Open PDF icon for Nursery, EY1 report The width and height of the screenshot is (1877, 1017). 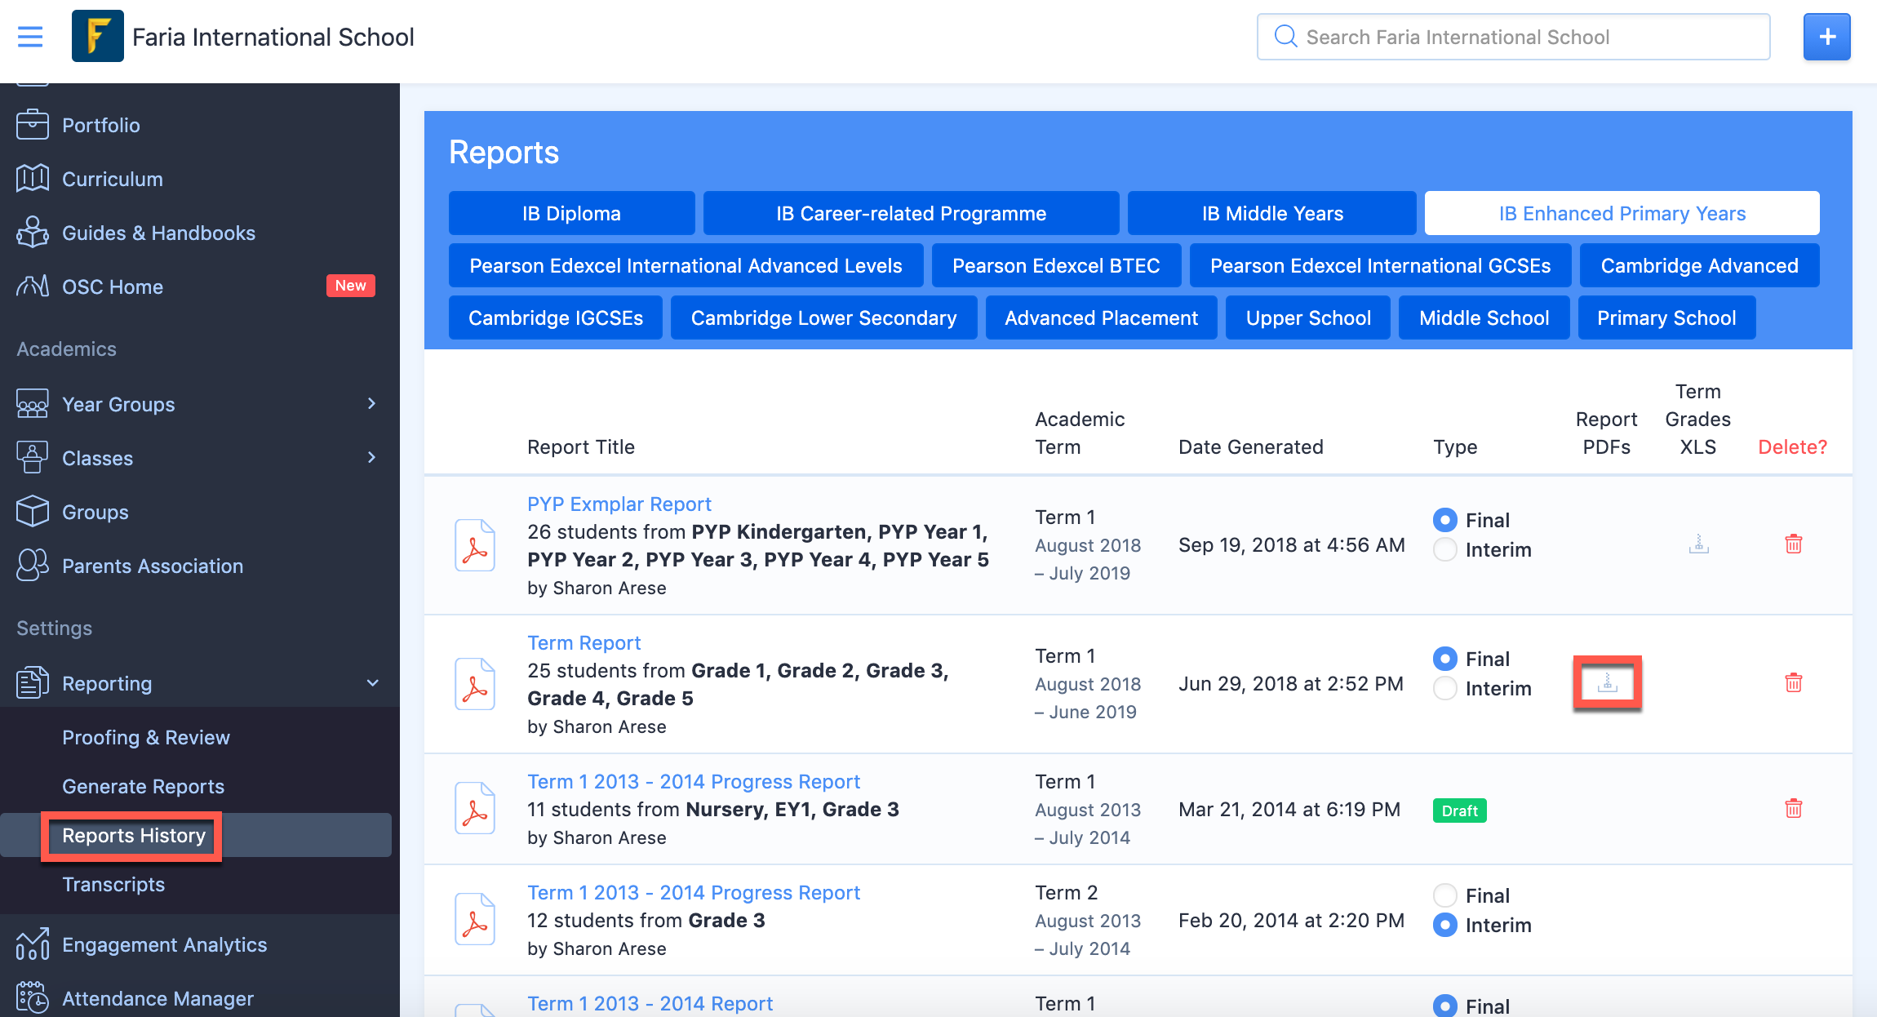(x=475, y=808)
